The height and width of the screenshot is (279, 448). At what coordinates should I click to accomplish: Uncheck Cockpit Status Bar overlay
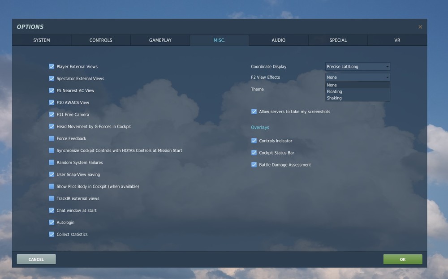254,153
